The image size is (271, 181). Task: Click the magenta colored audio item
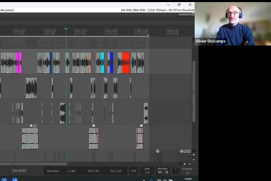click(19, 63)
